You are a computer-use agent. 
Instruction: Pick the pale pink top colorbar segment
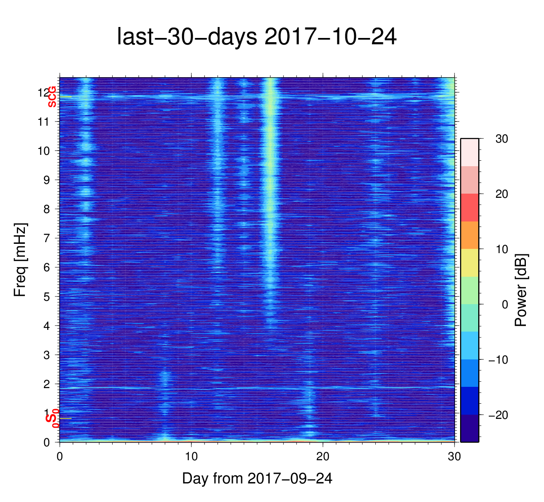pyautogui.click(x=469, y=152)
